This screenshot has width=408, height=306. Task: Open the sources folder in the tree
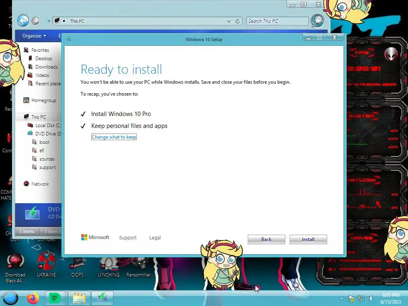click(47, 159)
